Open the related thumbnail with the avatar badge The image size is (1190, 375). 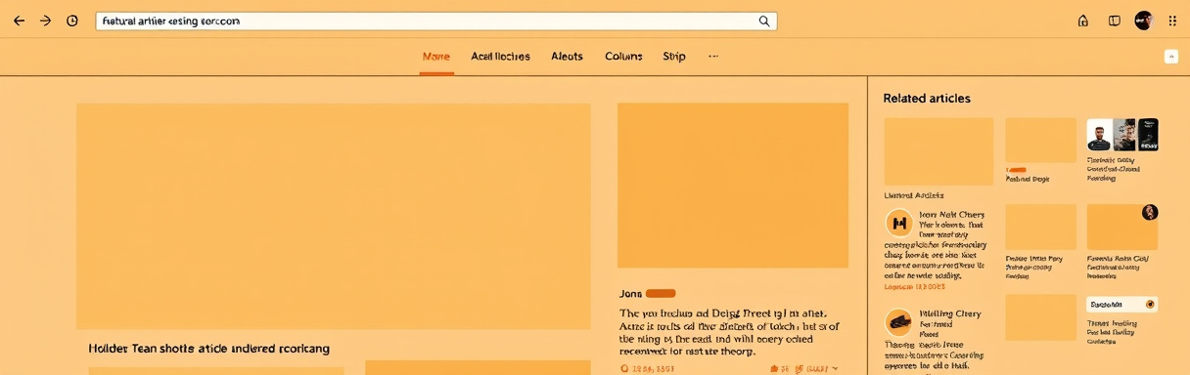click(x=1122, y=227)
